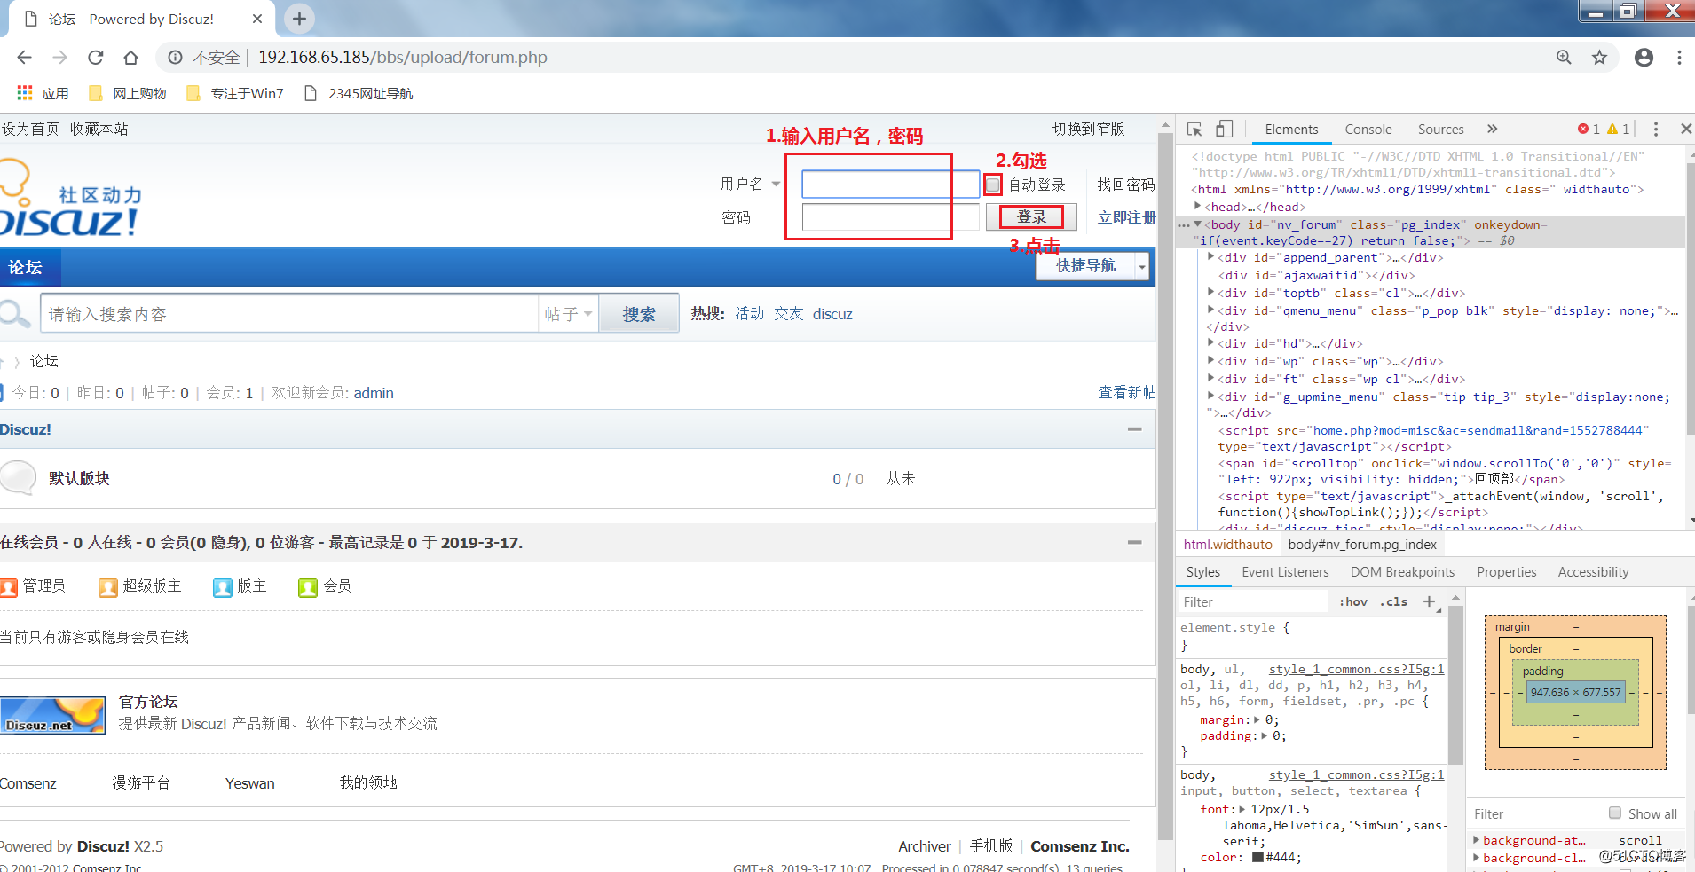Open the 网上购物 bookmark folder
Screen dimensions: 1695x872
pyautogui.click(x=128, y=93)
